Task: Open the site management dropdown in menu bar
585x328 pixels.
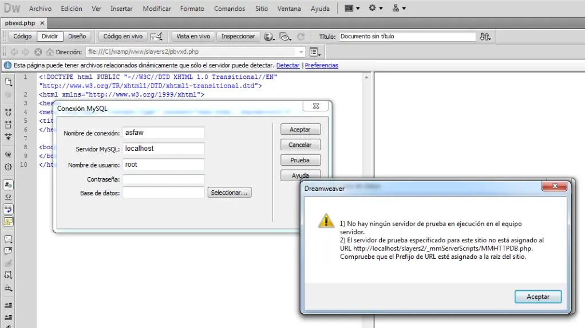Action: [x=399, y=8]
